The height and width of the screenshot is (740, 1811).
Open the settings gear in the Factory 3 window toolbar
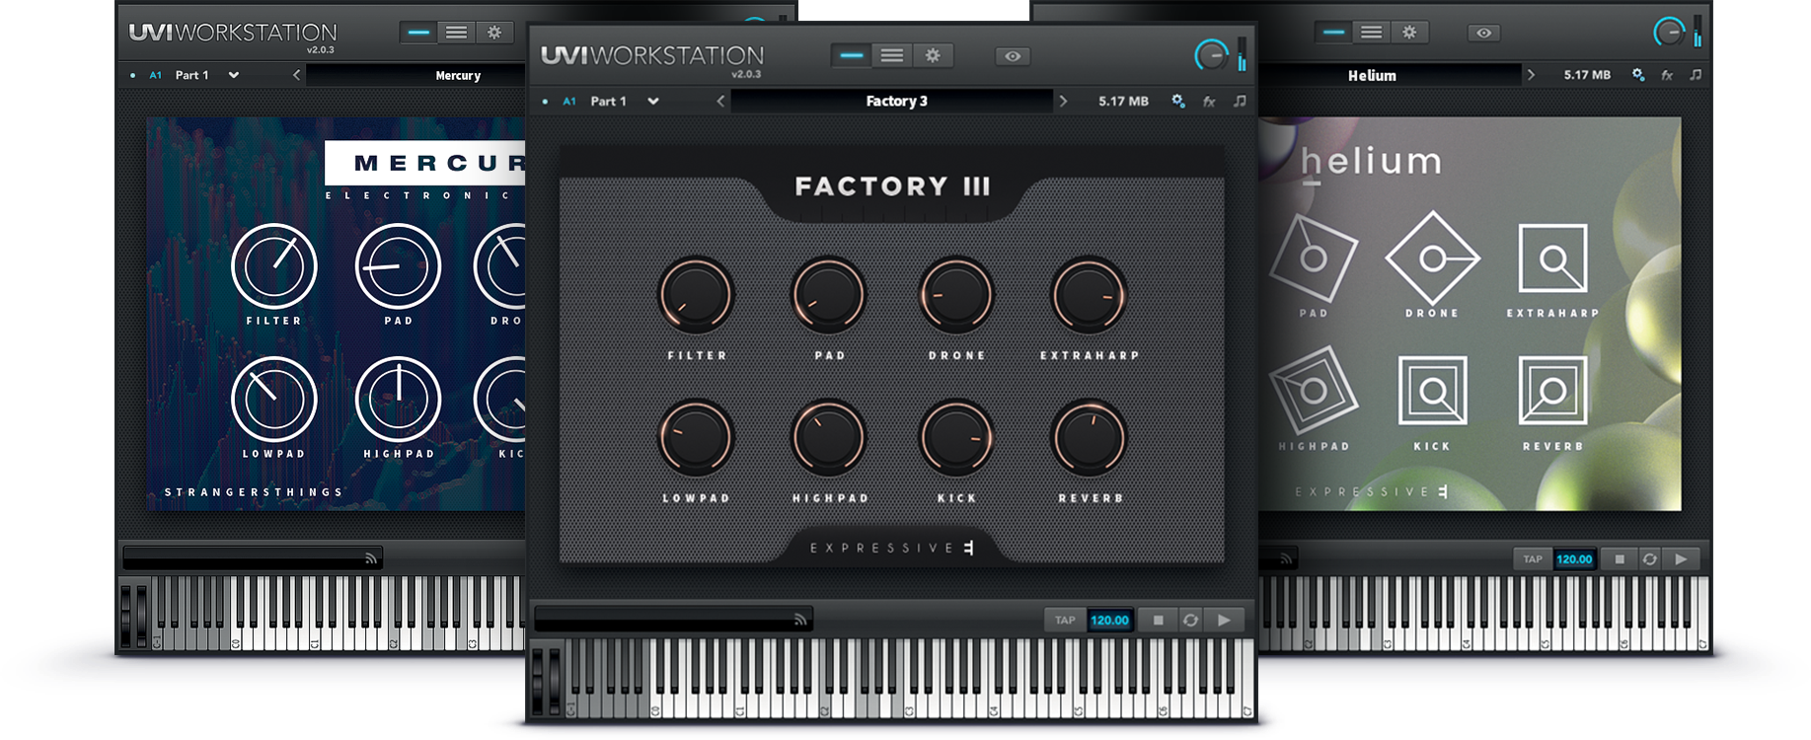932,56
